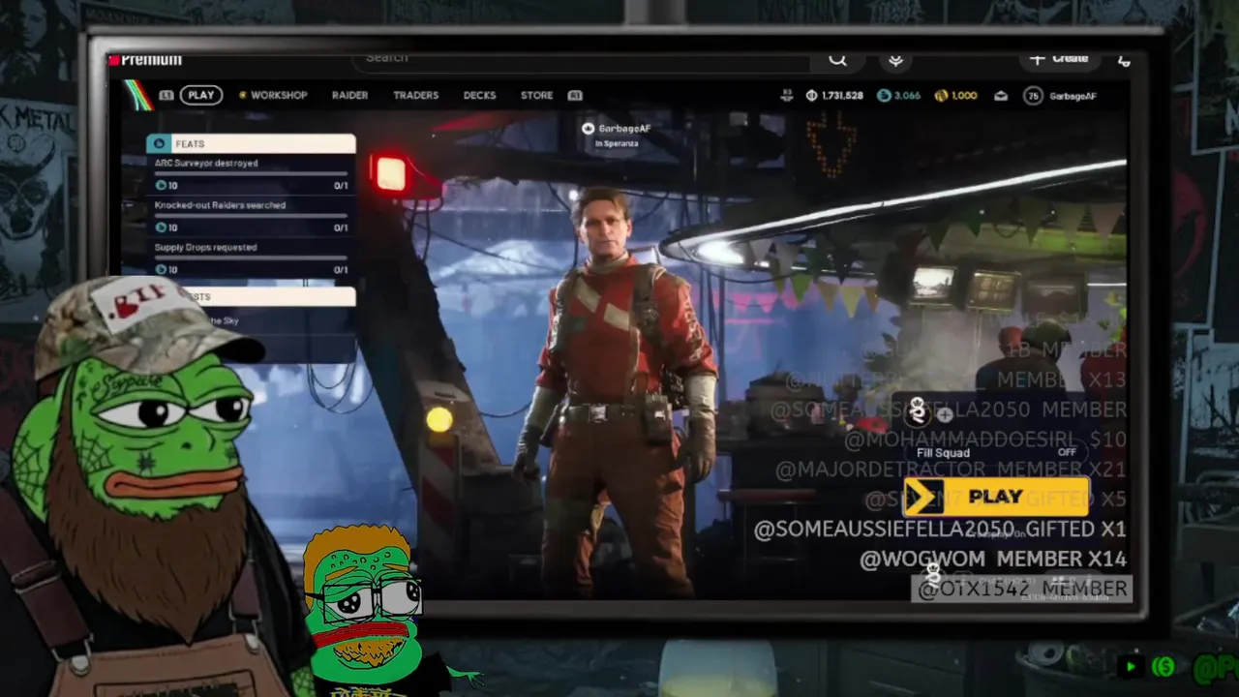Click the squad leader avatar icon
Image resolution: width=1239 pixels, height=697 pixels.
click(x=918, y=410)
